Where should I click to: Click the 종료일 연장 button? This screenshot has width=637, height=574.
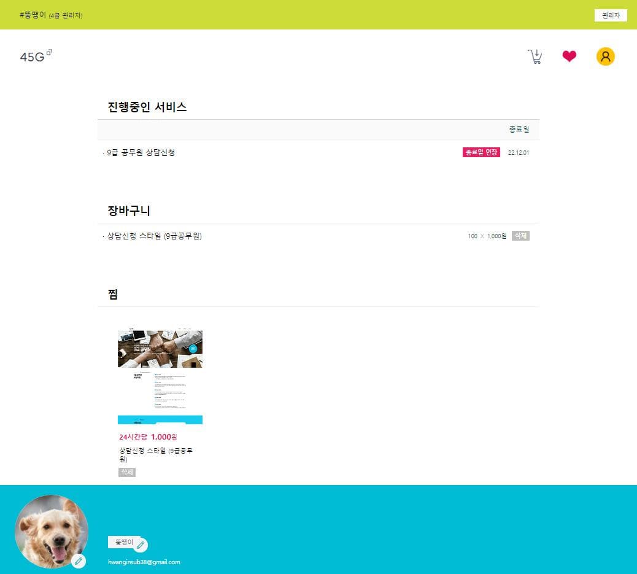point(481,152)
